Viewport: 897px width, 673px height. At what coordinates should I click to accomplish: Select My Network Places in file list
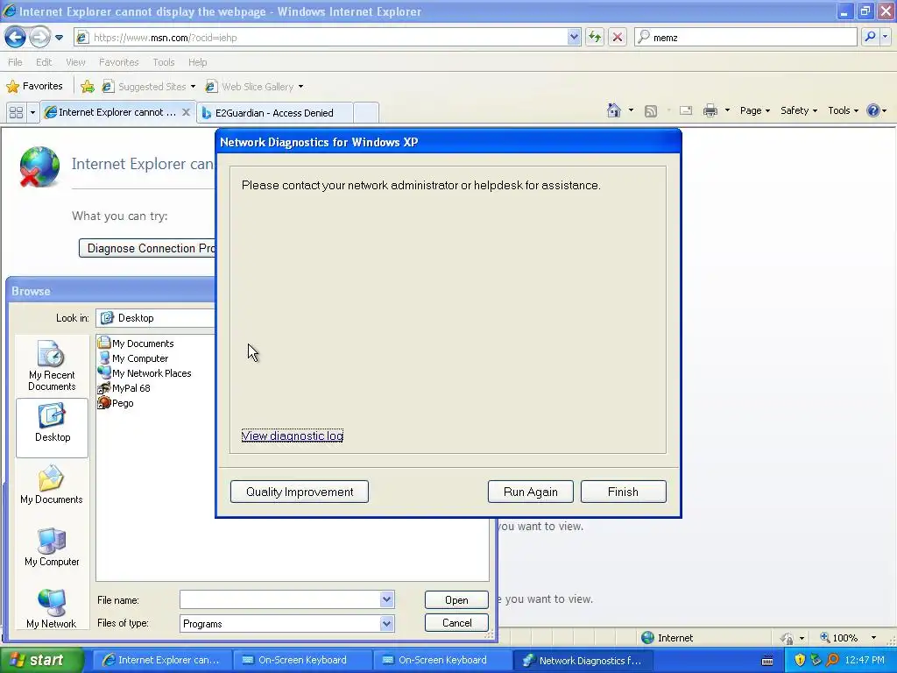pos(145,373)
